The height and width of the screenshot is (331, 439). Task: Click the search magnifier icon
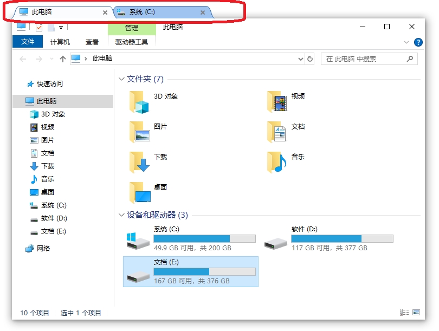[x=410, y=59]
